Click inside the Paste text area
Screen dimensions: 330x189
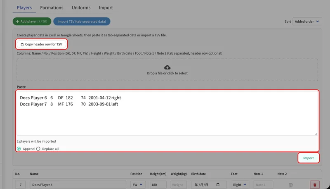point(167,113)
